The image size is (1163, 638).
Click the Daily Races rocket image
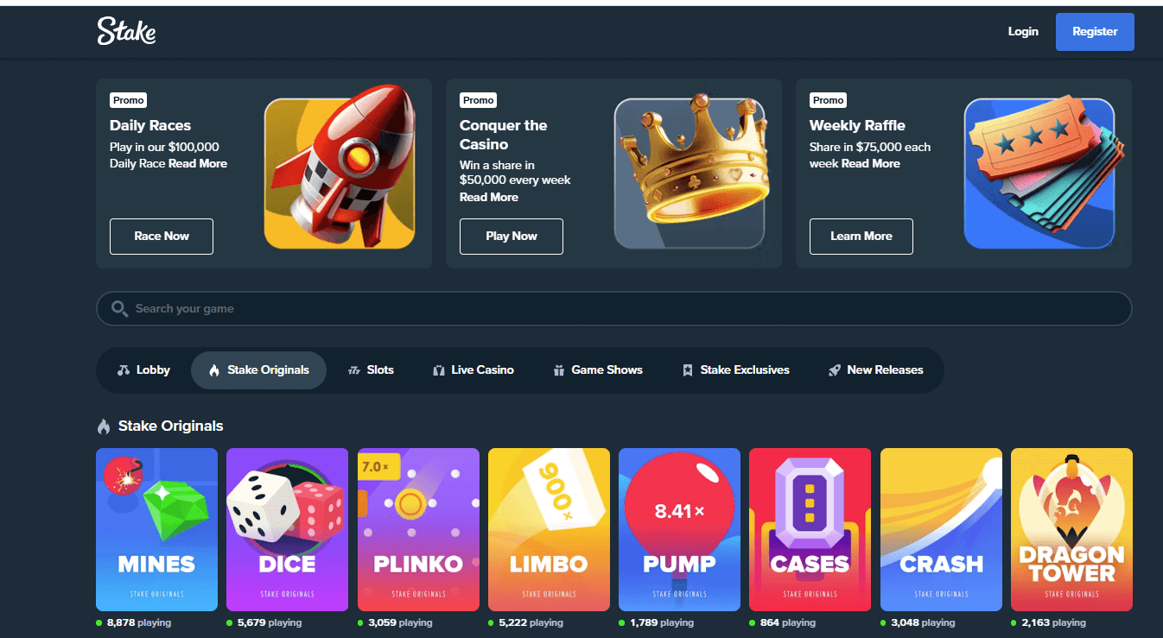[x=340, y=173]
